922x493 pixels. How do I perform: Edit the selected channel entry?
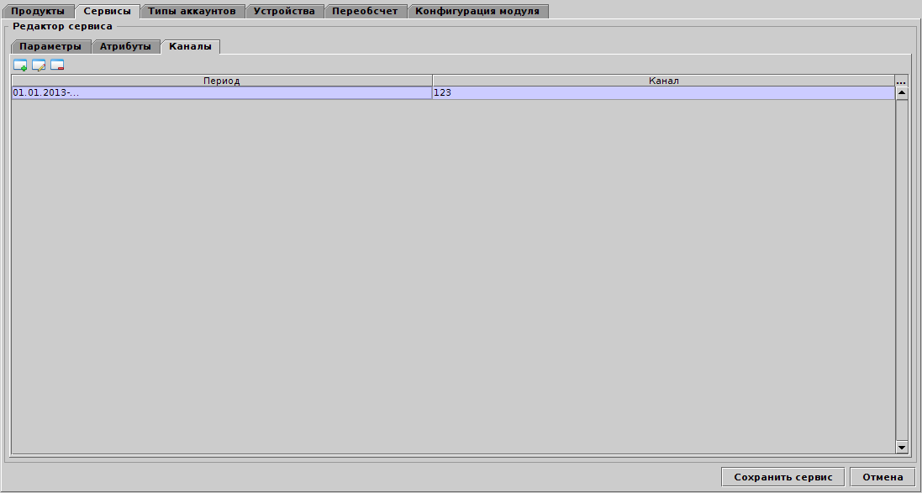pos(38,65)
